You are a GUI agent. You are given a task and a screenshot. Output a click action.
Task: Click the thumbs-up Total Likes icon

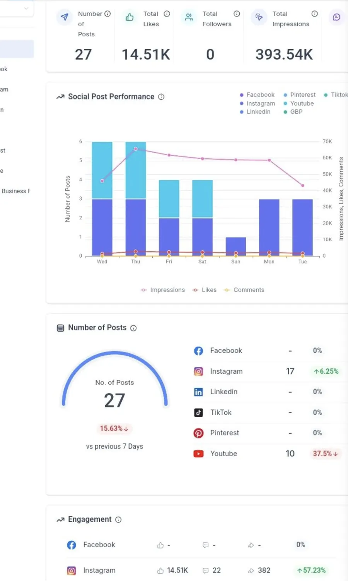coord(130,17)
